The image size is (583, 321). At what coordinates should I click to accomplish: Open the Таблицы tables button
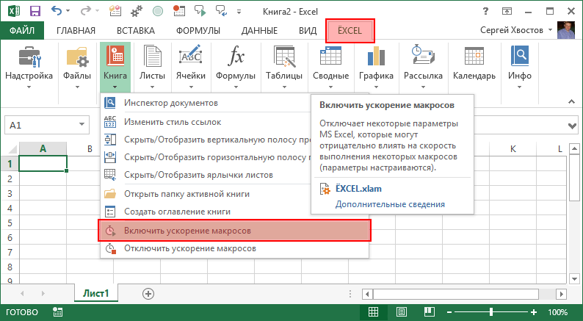[284, 67]
